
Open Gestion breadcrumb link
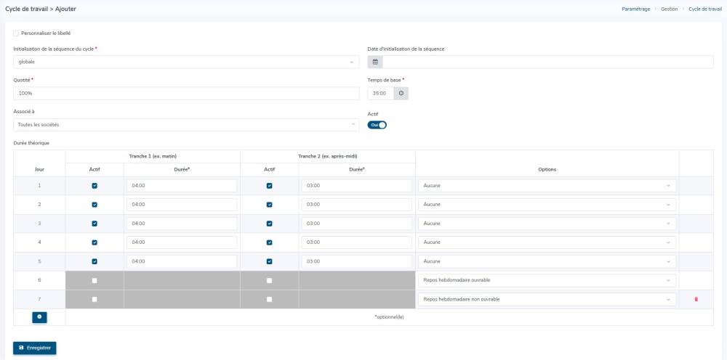669,9
